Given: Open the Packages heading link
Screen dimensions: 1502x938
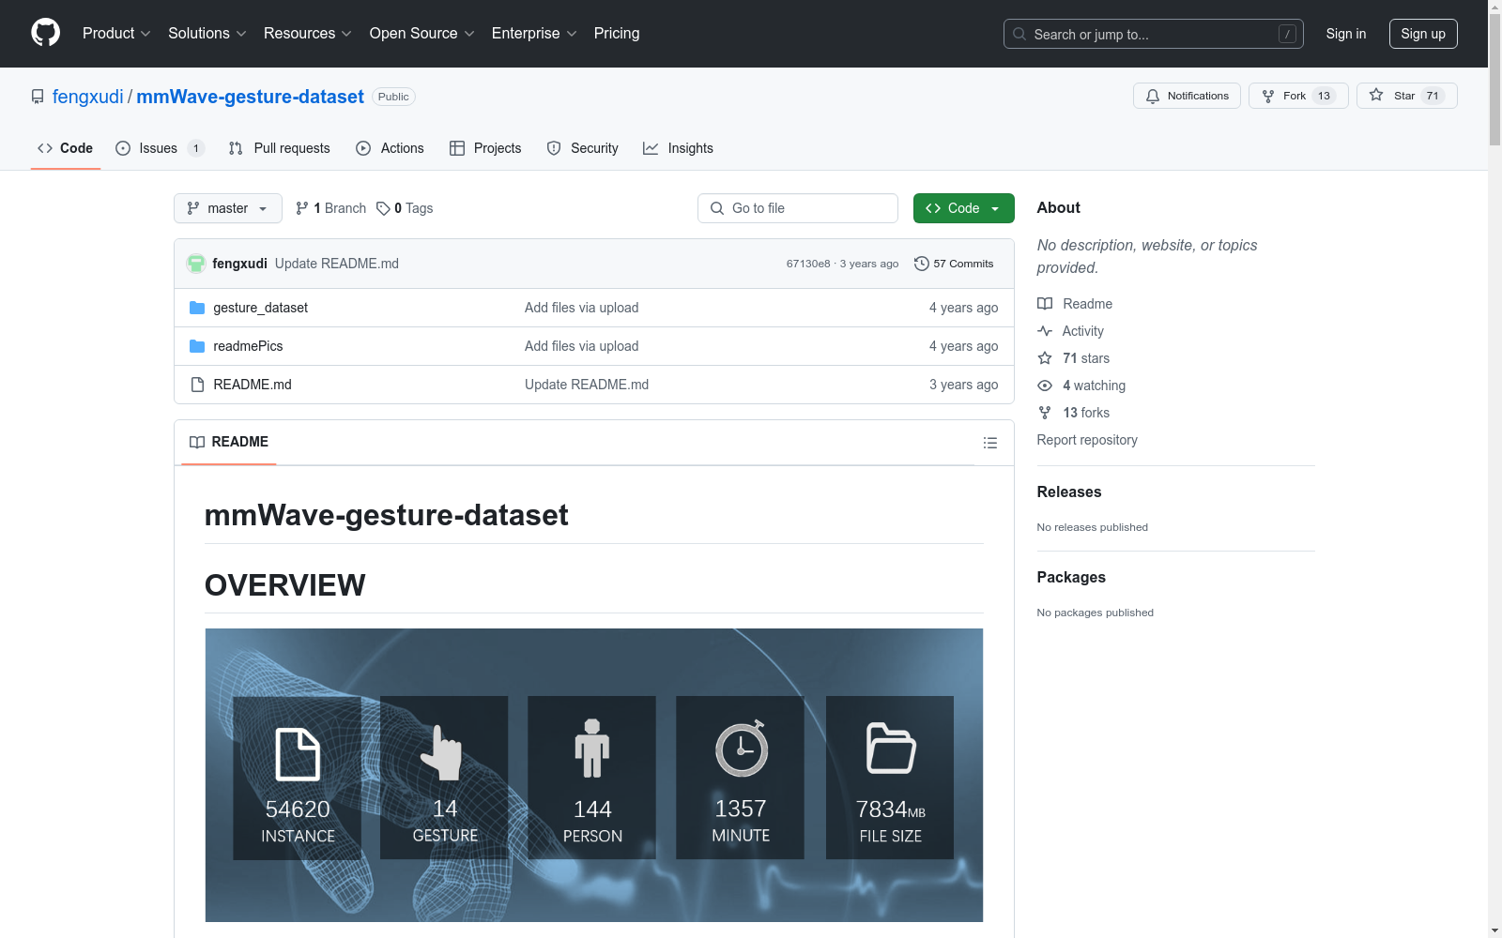Looking at the screenshot, I should [x=1071, y=577].
